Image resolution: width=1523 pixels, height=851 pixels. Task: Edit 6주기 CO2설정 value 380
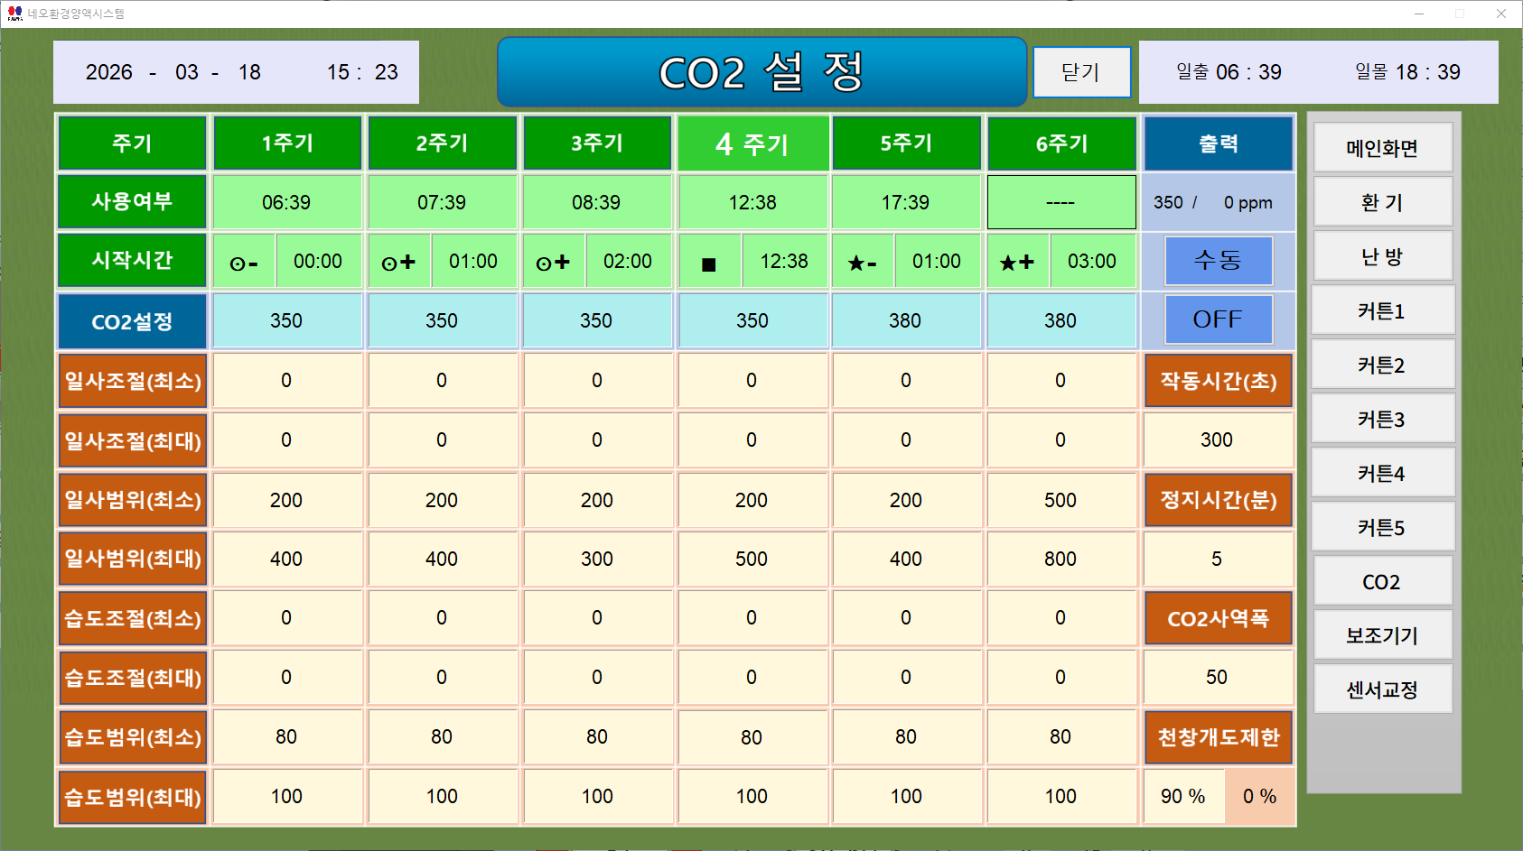point(1060,320)
